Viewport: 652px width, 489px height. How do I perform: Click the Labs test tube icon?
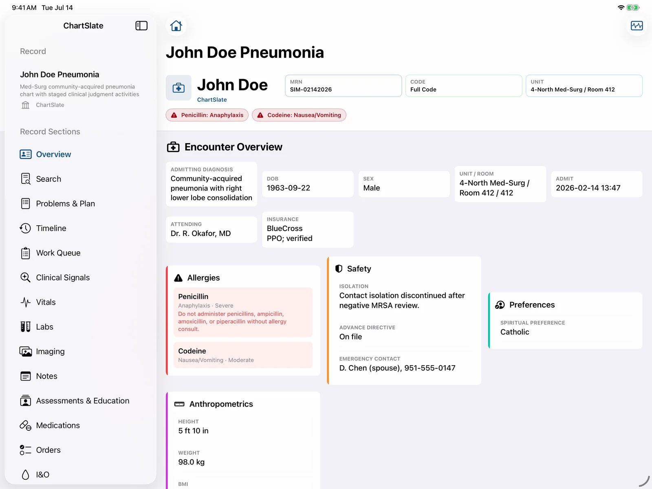(x=26, y=327)
